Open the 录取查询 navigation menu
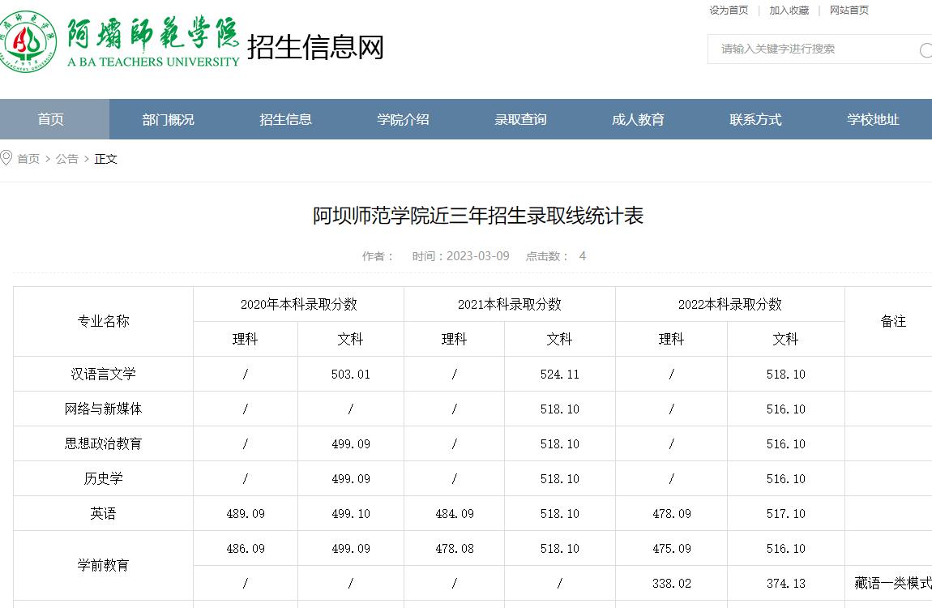Image resolution: width=932 pixels, height=608 pixels. tap(520, 119)
